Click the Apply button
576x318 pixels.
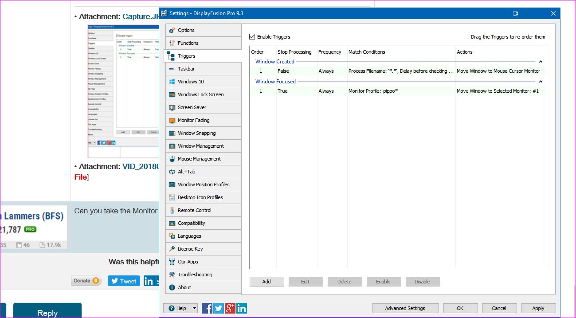pos(538,308)
